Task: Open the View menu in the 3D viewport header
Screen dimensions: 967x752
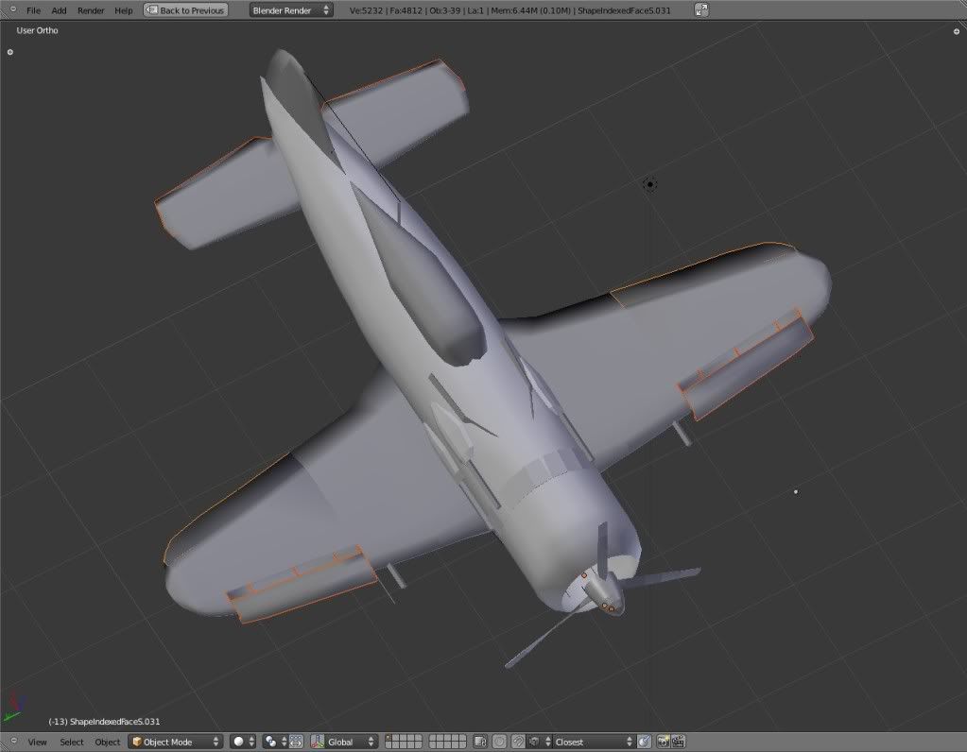Action: click(37, 743)
